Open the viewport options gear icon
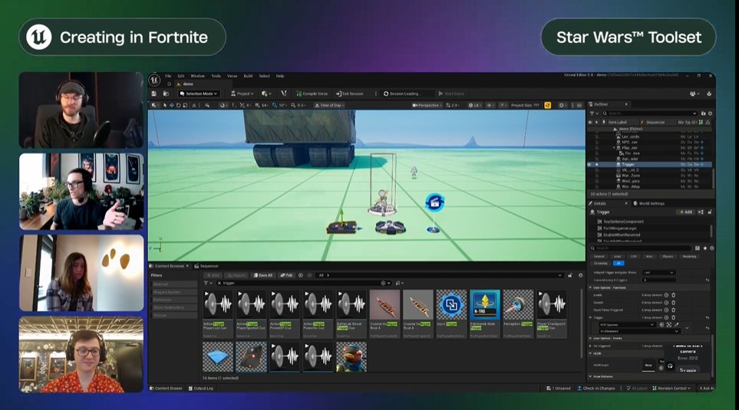Viewport: 739px width, 410px height. pos(562,106)
